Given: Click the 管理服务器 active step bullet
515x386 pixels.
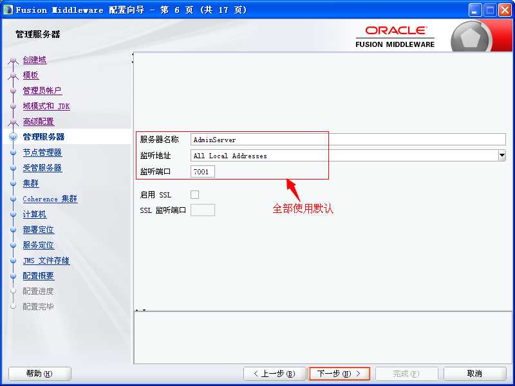Looking at the screenshot, I should click(14, 137).
